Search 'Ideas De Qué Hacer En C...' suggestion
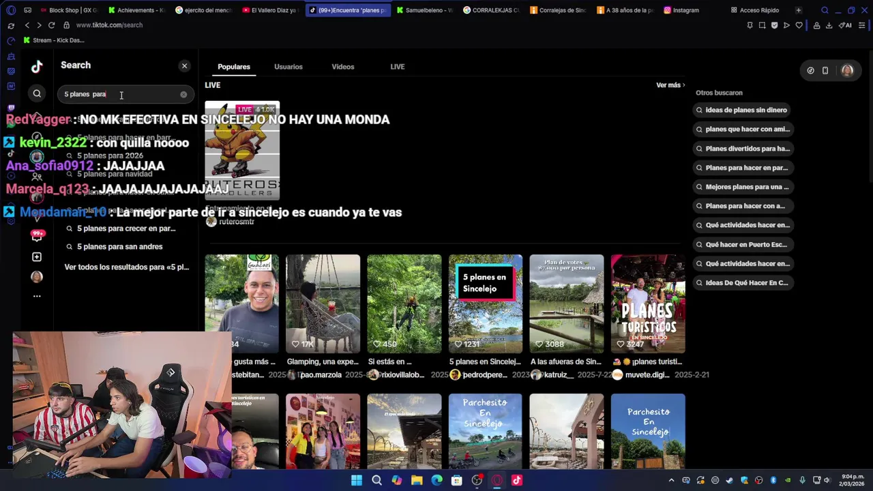 coord(743,283)
